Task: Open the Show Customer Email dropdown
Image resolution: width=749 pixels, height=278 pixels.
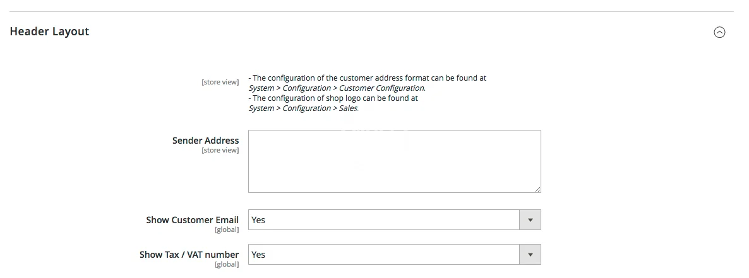Action: tap(384, 220)
